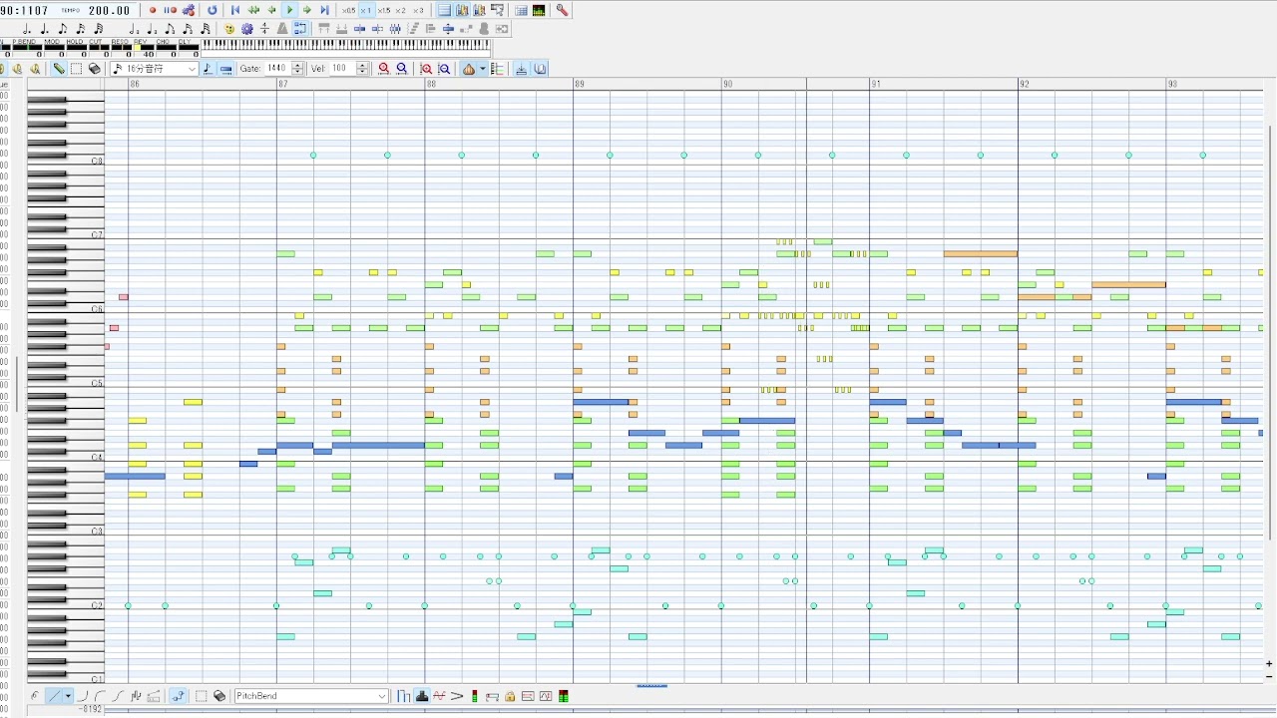The width and height of the screenshot is (1277, 718).
Task: Toggle the blue snap/link icon in note toolbar
Action: click(x=300, y=29)
